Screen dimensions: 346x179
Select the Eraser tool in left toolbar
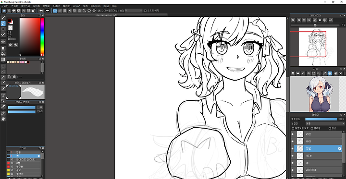click(x=3, y=24)
